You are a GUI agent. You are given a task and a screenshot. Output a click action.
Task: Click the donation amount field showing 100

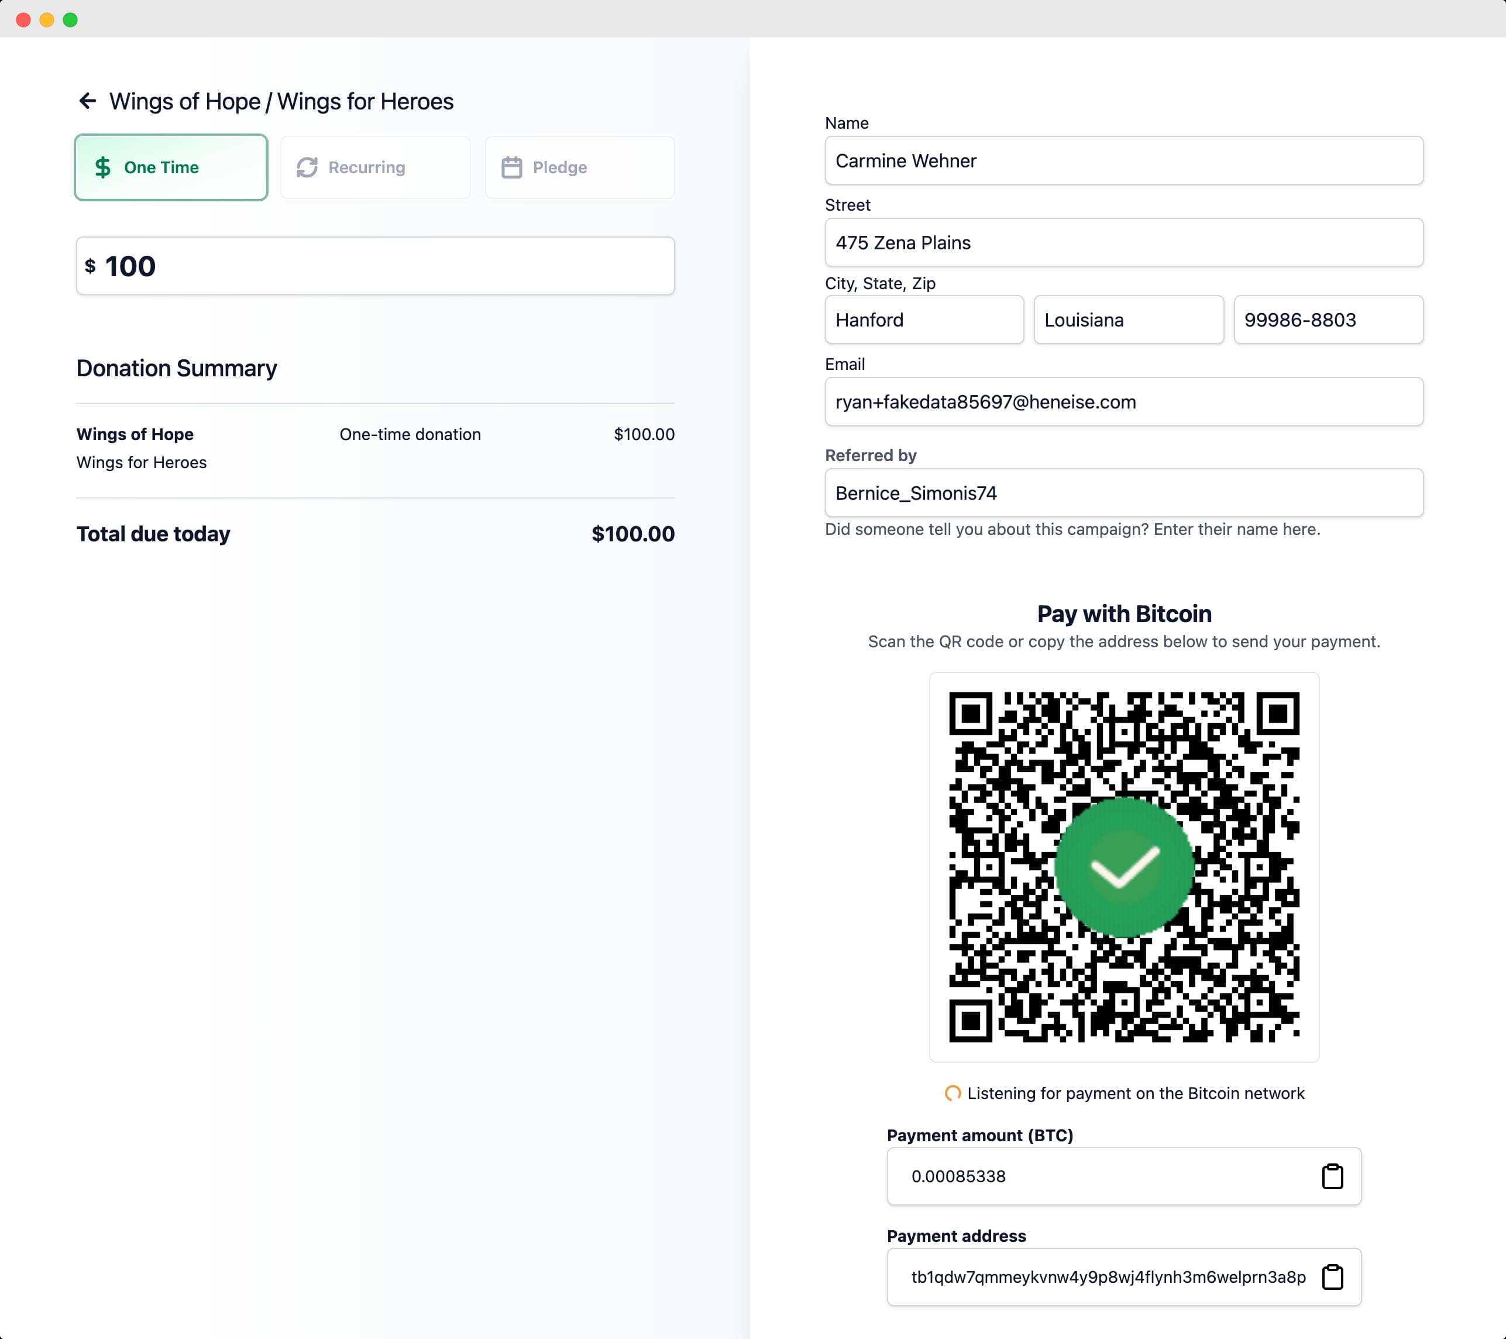[375, 266]
